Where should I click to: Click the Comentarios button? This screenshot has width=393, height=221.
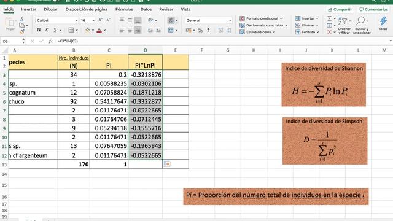point(373,10)
